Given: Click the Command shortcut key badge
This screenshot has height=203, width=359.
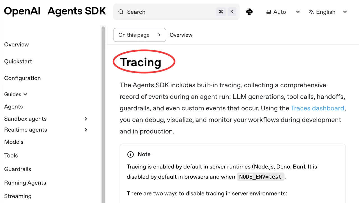Looking at the screenshot, I should (x=221, y=12).
